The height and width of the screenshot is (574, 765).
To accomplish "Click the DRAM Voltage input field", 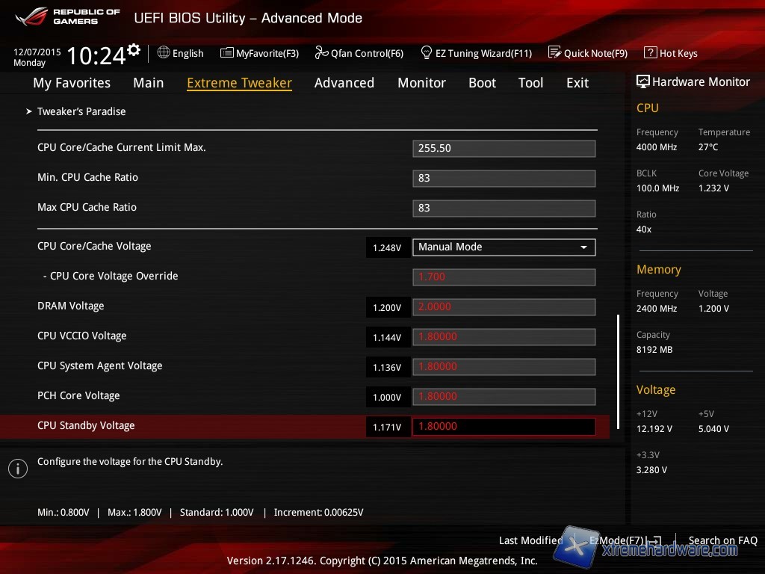I will 504,307.
